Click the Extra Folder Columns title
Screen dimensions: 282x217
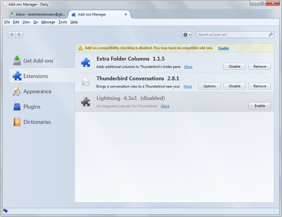click(x=123, y=59)
